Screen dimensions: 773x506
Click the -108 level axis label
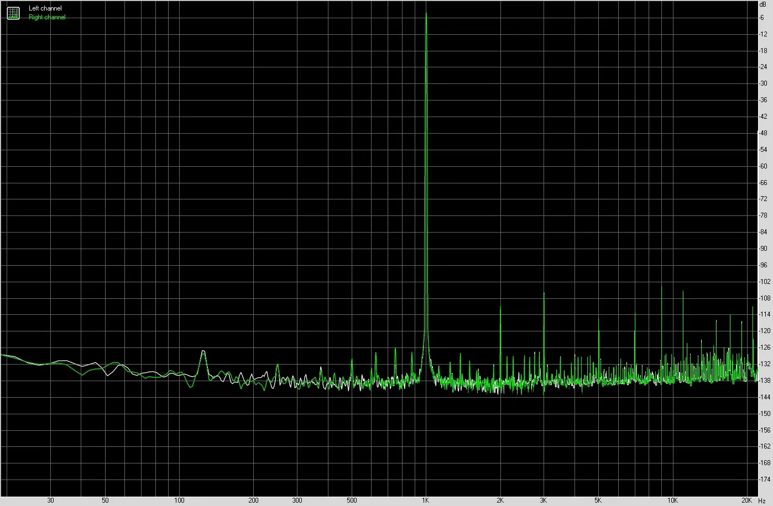point(764,298)
